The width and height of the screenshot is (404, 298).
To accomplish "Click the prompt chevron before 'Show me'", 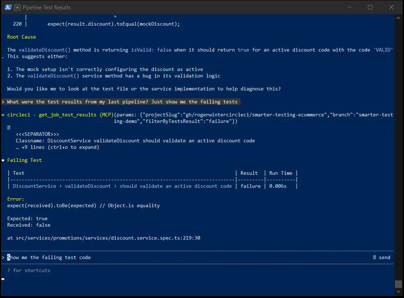I will 3,258.
